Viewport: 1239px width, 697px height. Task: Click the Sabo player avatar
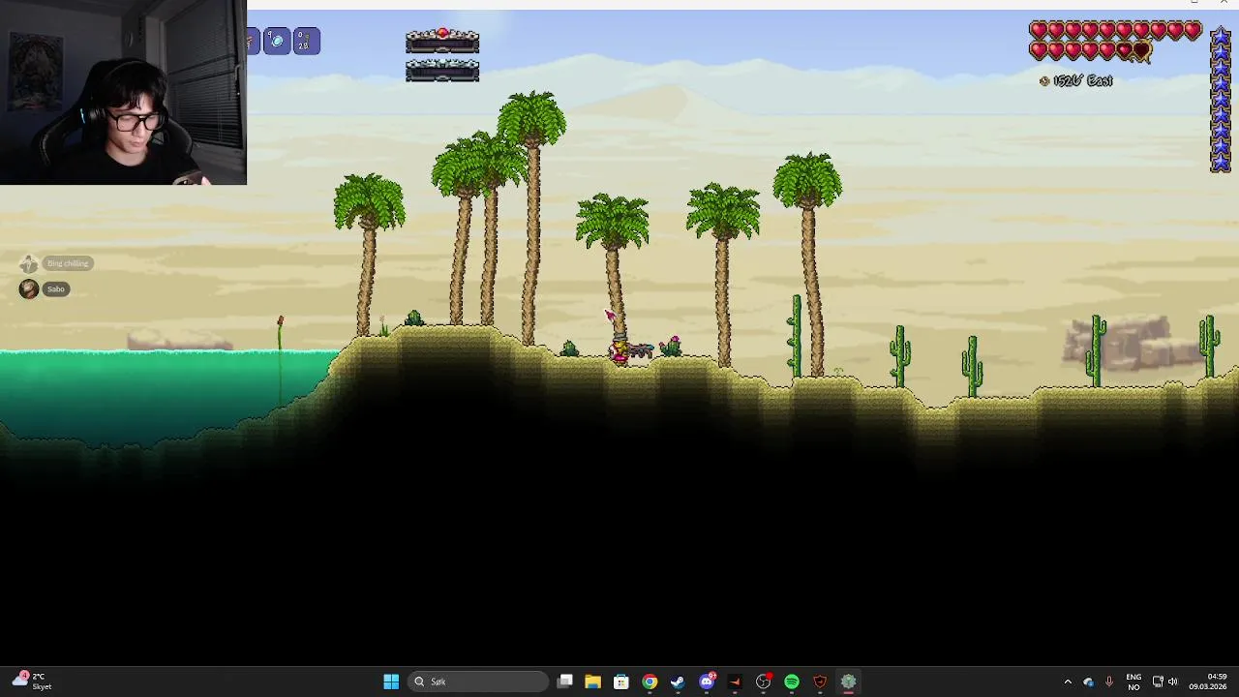[29, 289]
